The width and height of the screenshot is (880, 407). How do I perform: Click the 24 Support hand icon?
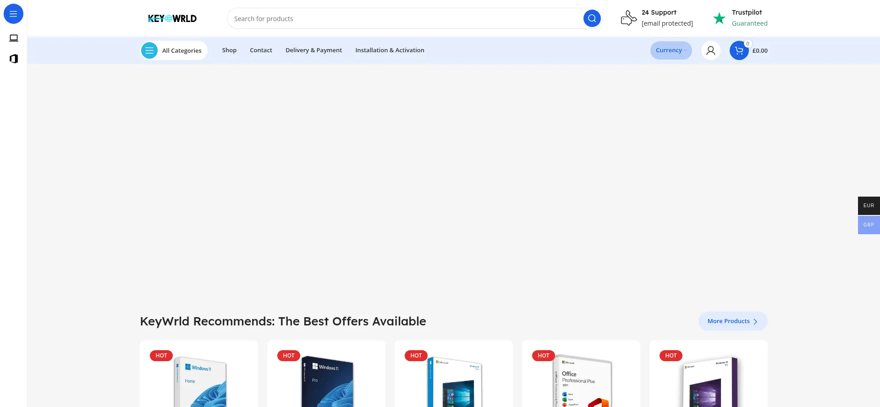pyautogui.click(x=628, y=18)
